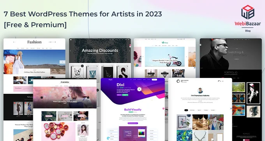Click next arrow on Viva bicycle slider
The width and height of the screenshot is (265, 141).
(187, 57)
